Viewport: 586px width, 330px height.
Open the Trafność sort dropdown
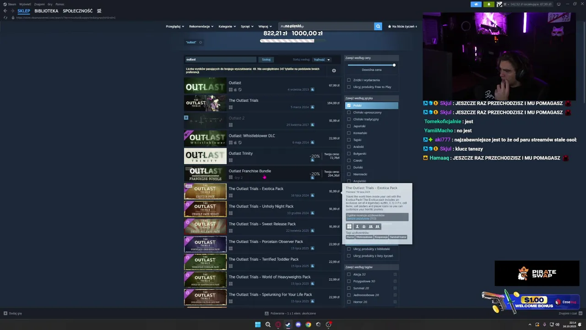pos(321,60)
